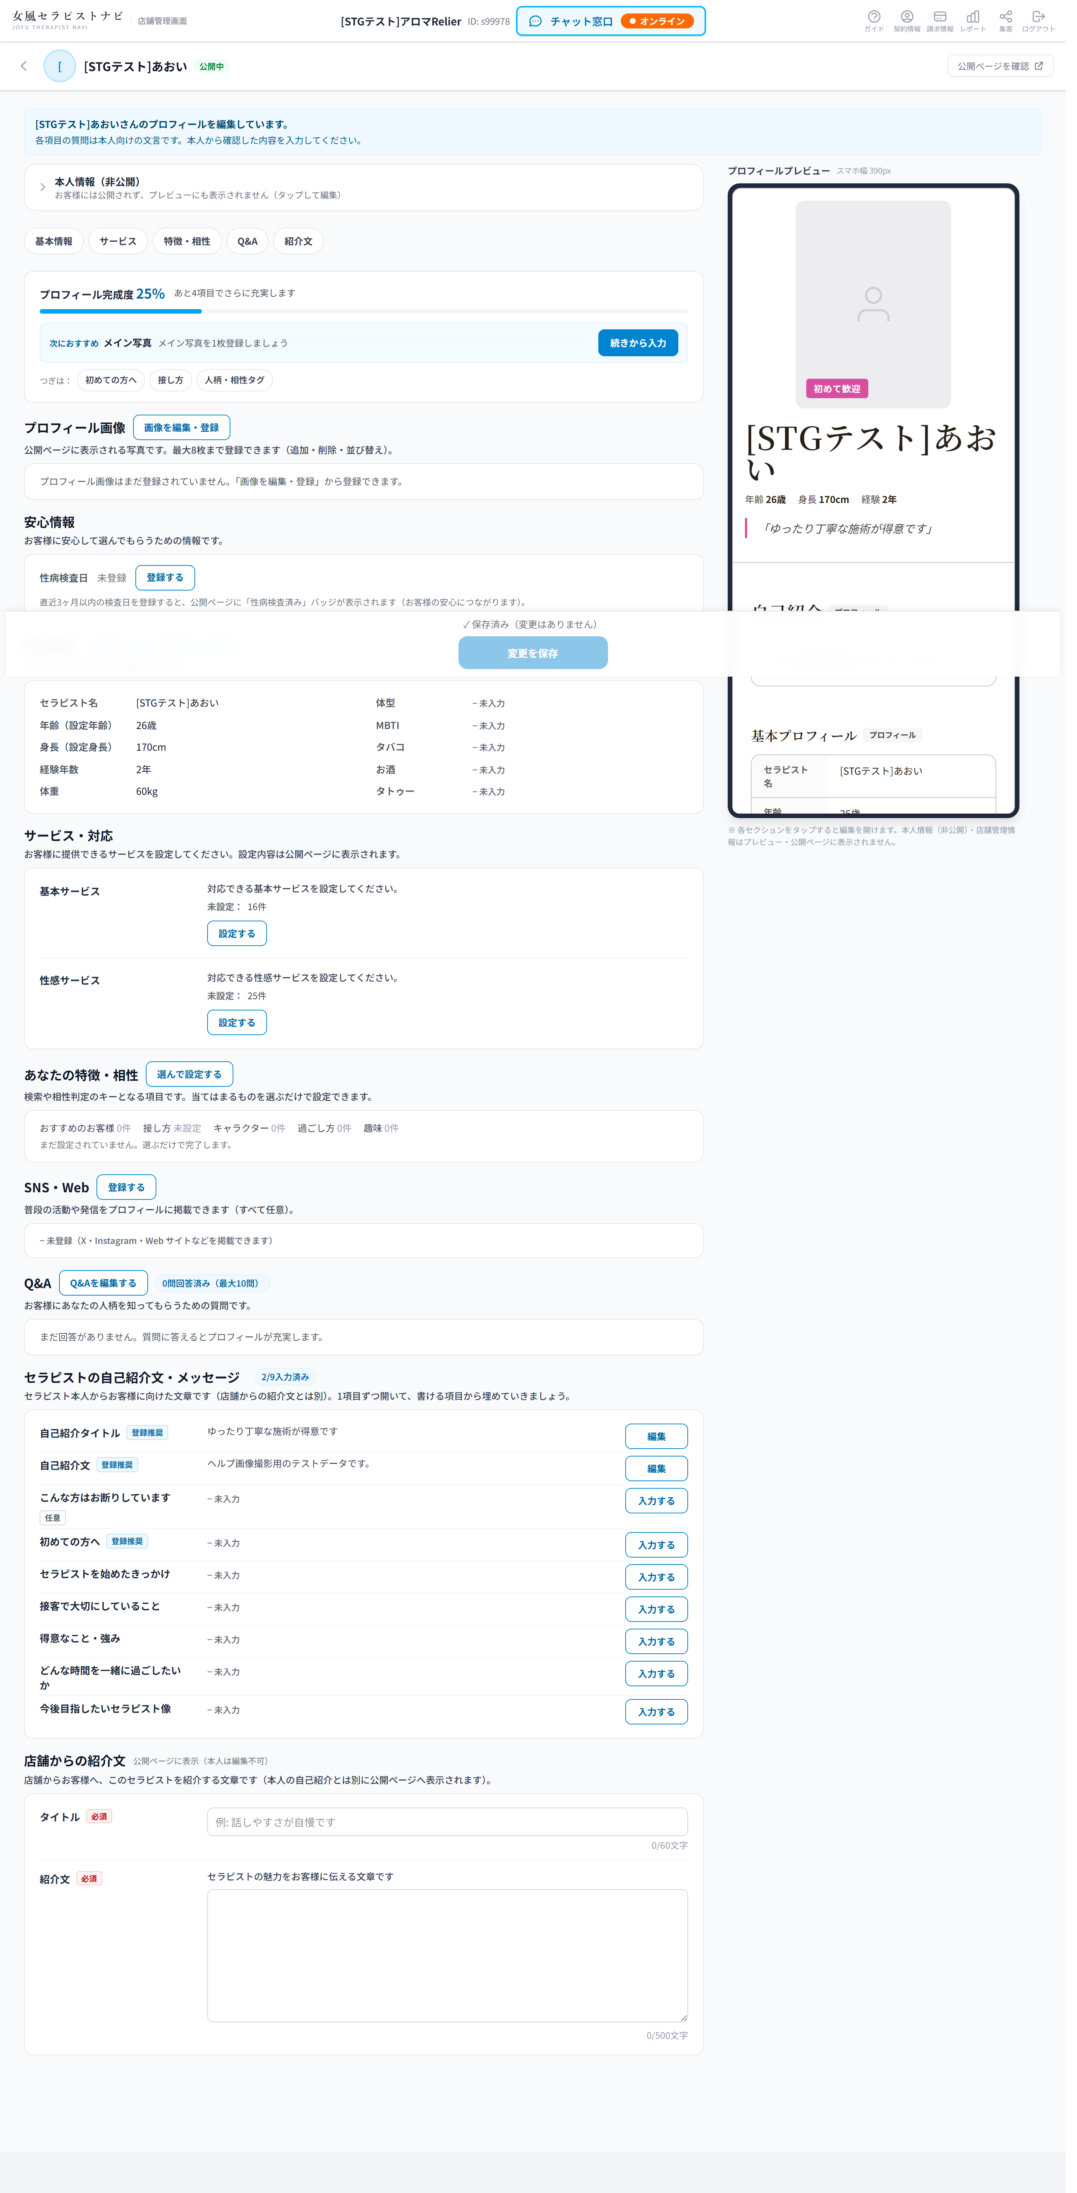Image resolution: width=1077 pixels, height=2193 pixels.
Task: Jump to the 特徴・相性 tab
Action: [187, 241]
